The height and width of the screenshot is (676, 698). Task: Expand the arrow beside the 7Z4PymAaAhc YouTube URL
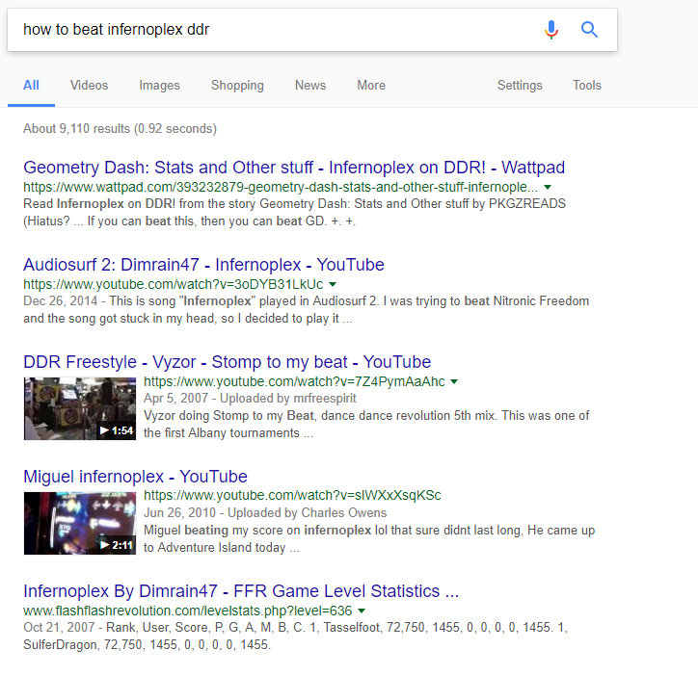pyautogui.click(x=454, y=381)
